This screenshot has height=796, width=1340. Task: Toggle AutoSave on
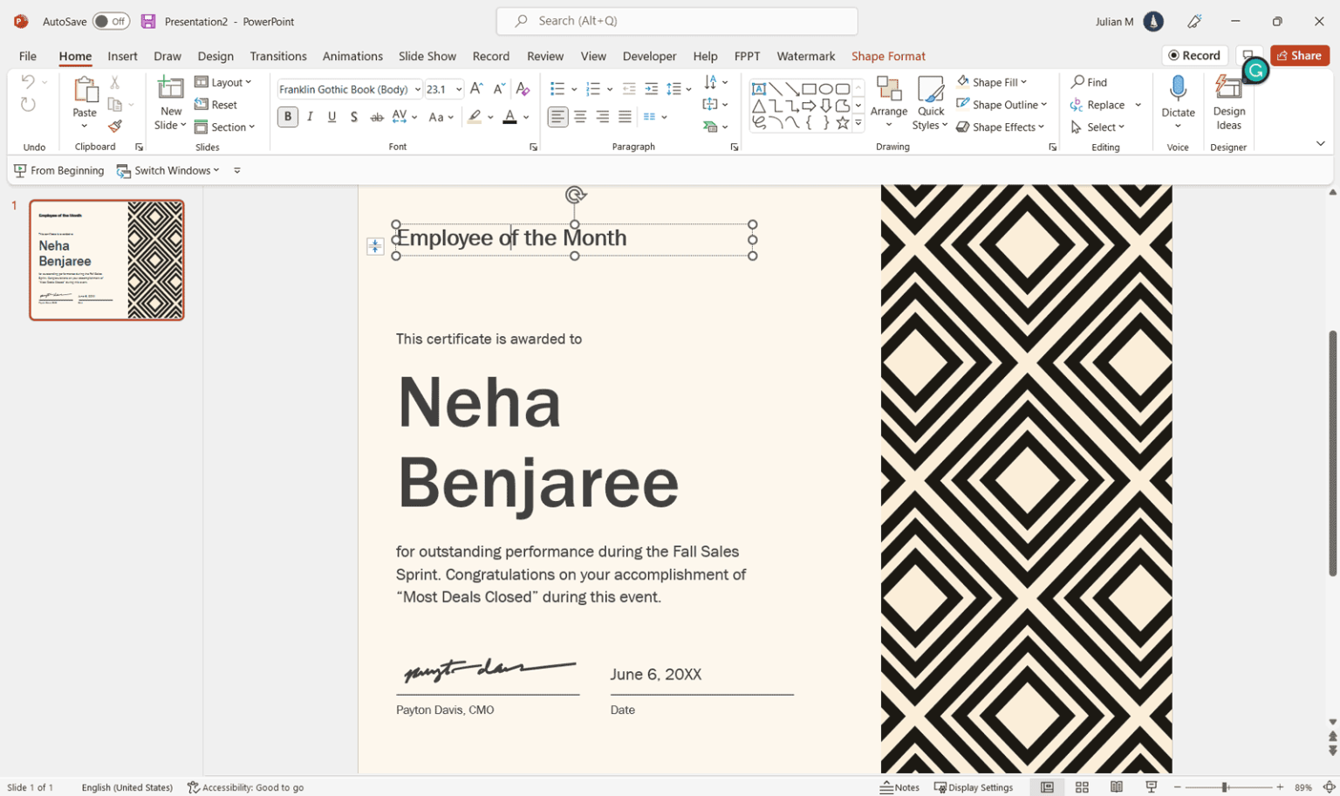pyautogui.click(x=110, y=21)
